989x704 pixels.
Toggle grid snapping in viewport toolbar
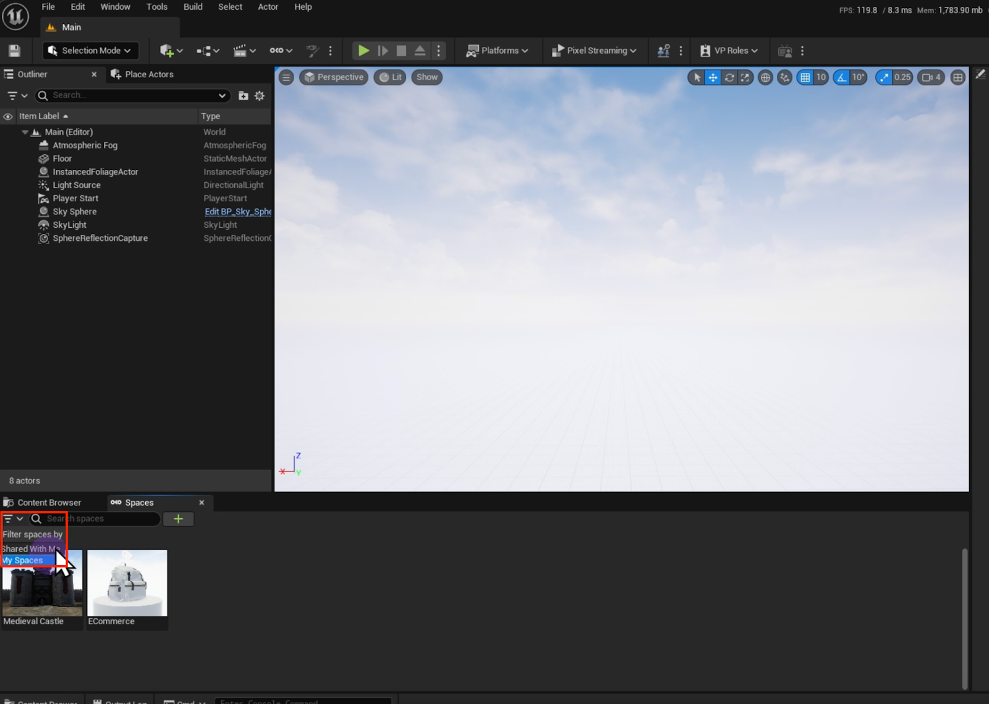click(805, 77)
